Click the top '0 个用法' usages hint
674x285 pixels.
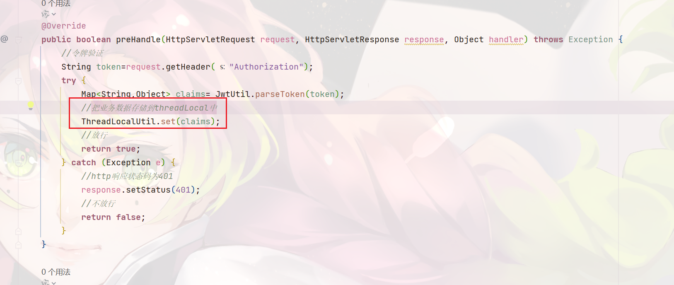click(x=56, y=3)
